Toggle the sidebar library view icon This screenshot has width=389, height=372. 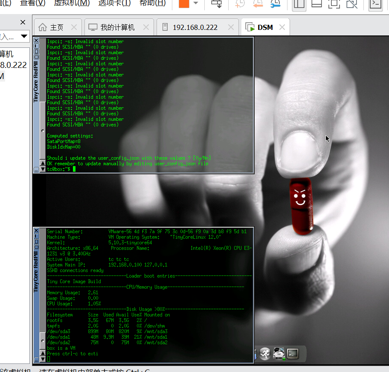point(299,4)
